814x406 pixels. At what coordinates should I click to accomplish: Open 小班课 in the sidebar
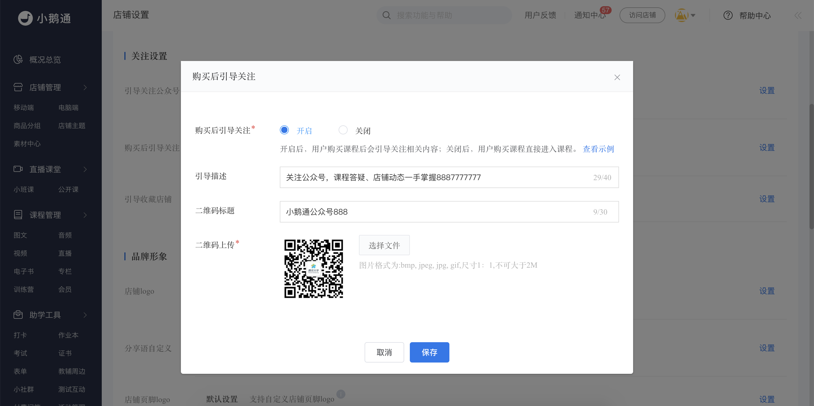click(x=24, y=189)
